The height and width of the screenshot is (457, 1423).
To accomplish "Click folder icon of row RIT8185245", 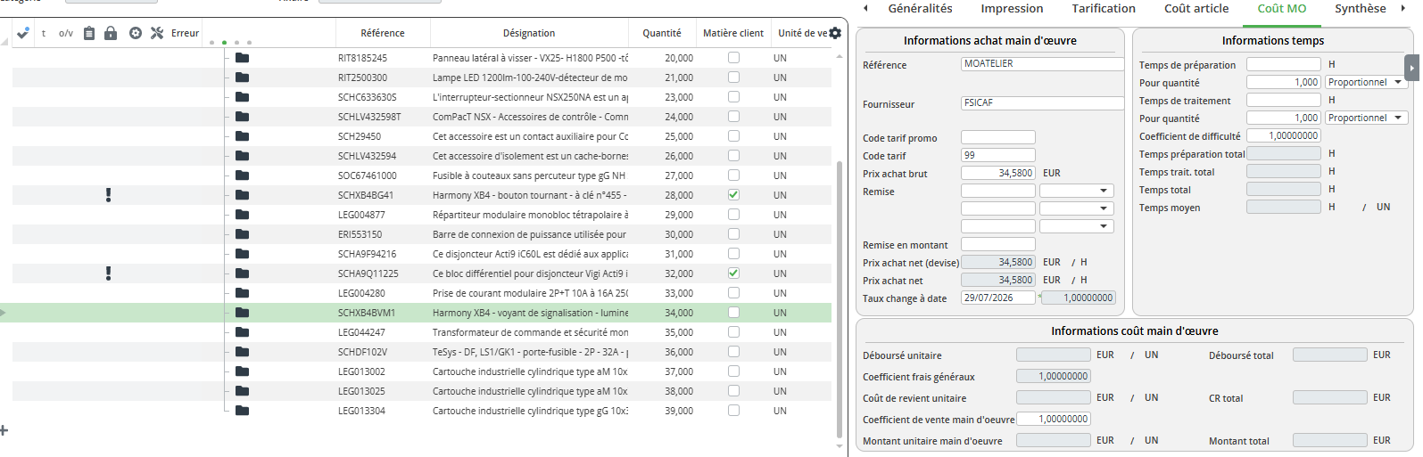I will click(242, 58).
